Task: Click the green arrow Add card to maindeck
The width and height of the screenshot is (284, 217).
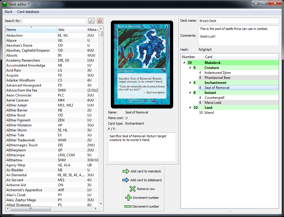Action: (x=126, y=171)
